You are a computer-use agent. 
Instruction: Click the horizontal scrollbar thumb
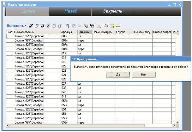[x=77, y=126]
